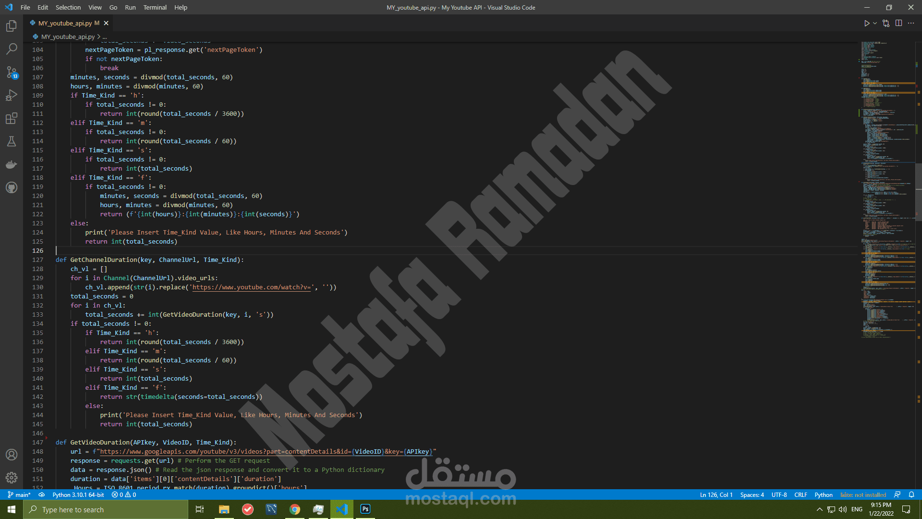Open the Windows Start menu
Image resolution: width=922 pixels, height=519 pixels.
[12, 509]
